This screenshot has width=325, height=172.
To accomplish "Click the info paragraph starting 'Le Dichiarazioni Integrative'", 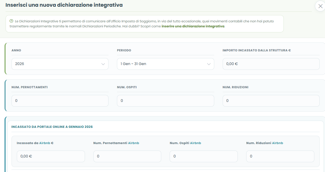I will (x=142, y=24).
